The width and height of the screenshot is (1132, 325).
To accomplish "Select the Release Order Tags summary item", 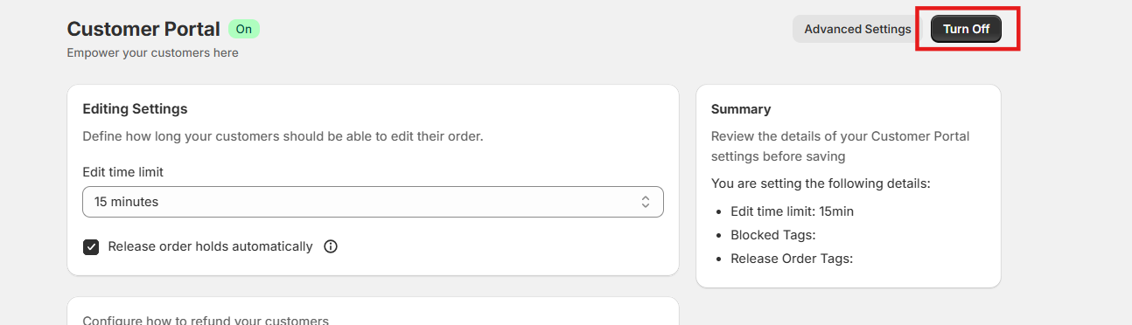I will click(x=792, y=259).
